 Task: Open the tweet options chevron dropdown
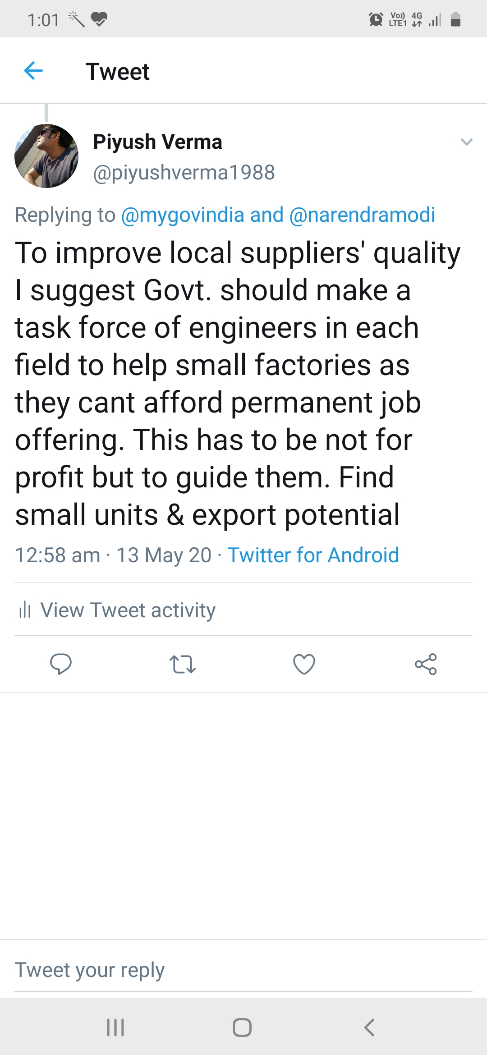coord(466,142)
